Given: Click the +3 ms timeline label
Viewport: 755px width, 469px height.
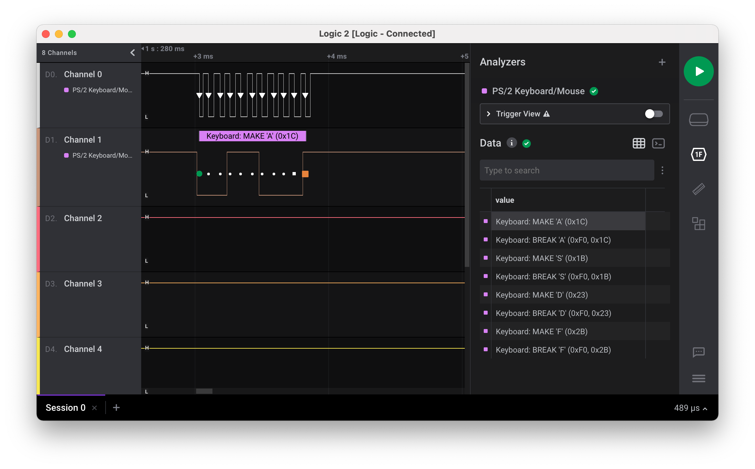Looking at the screenshot, I should pyautogui.click(x=203, y=56).
